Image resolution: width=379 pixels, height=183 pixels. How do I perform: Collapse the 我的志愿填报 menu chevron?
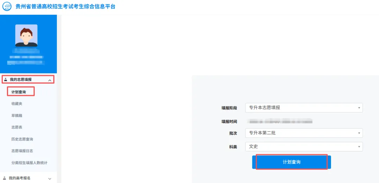pos(49,80)
